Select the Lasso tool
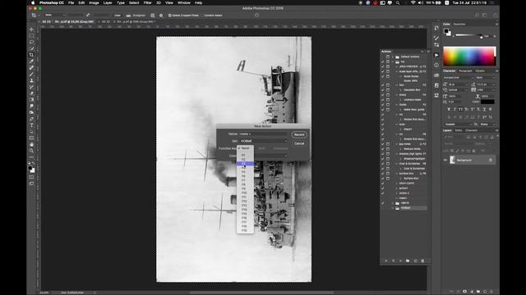 (31, 42)
